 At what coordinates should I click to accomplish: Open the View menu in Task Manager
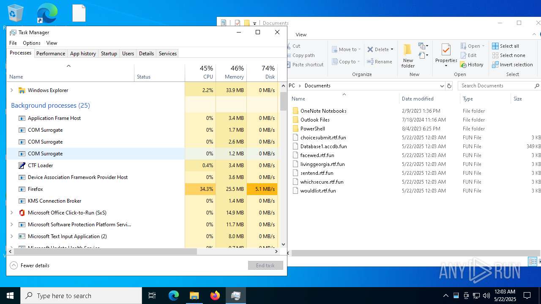52,43
